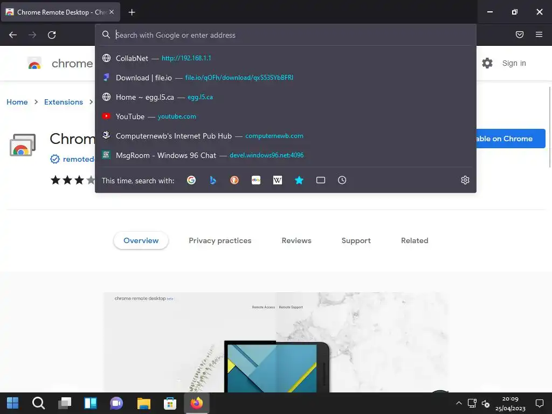
Task: Open MsgRoom Windows 96 Chat suggestion
Action: (286, 155)
